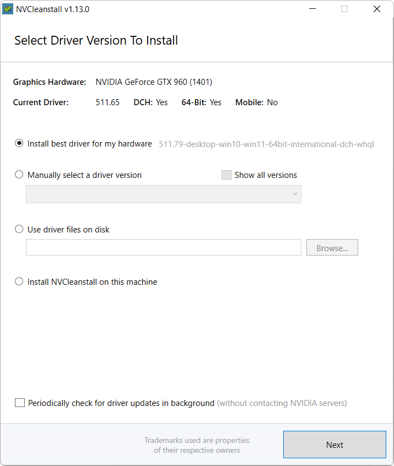Click the recommended 511.79 driver name text
Viewport: 394px width, 466px height.
266,144
